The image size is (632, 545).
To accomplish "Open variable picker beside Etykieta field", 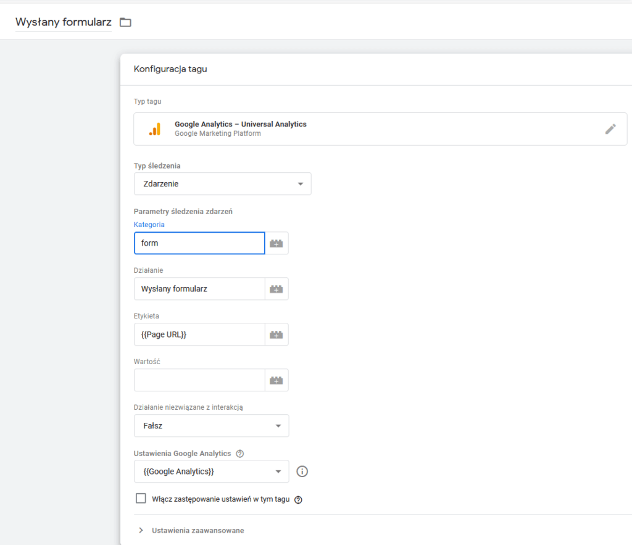I will pos(276,335).
